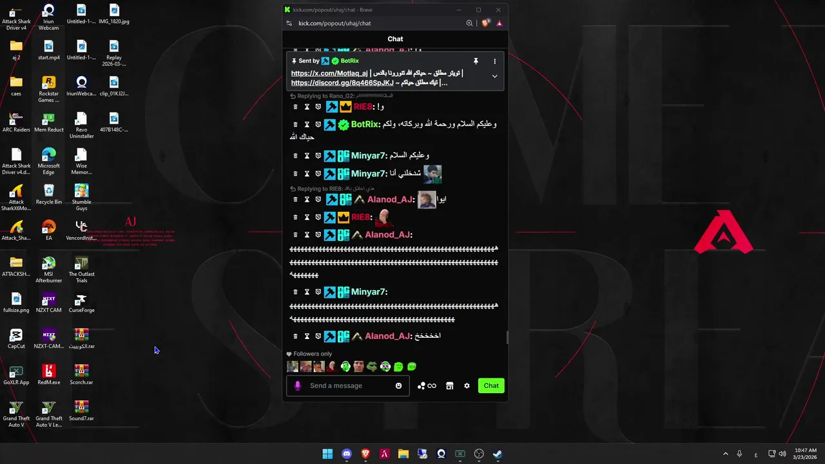Image resolution: width=825 pixels, height=464 pixels.
Task: Click the baby emote in Alanod_AJ's "ايوا" message
Action: pos(427,200)
